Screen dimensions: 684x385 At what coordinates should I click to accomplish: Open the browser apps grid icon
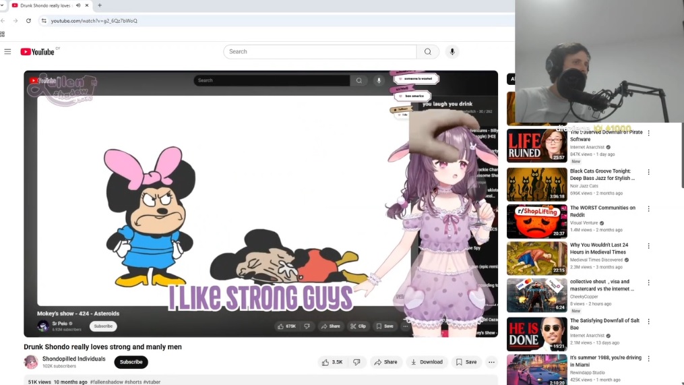point(3,34)
